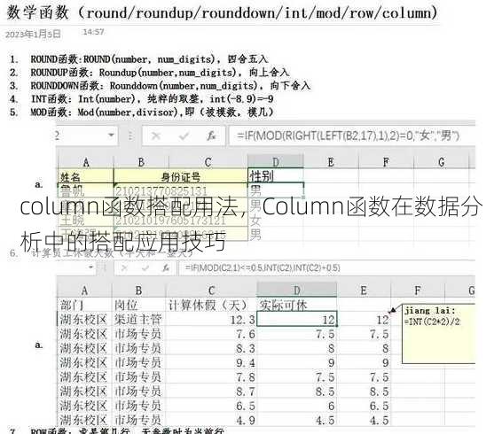Select column E header in the upper spreadsheet
This screenshot has height=434, width=502.
click(331, 162)
